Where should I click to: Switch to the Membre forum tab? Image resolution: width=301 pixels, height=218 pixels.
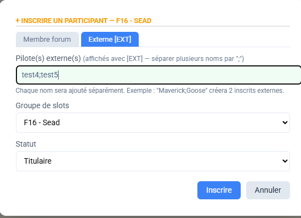(x=47, y=40)
